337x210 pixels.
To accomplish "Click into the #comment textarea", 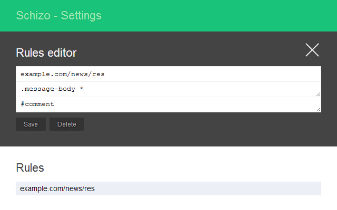I will tap(168, 104).
